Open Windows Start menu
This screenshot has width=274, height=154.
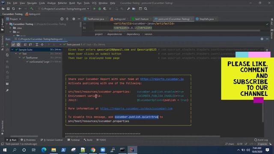tap(5, 150)
